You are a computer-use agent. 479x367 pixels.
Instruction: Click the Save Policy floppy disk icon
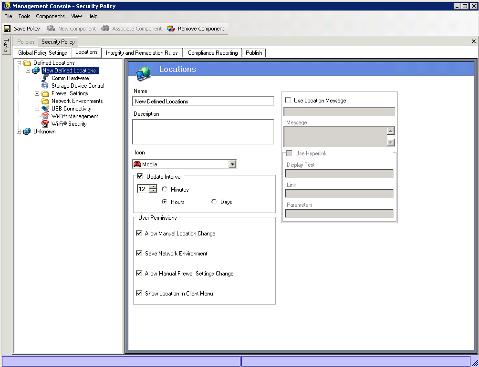coord(7,29)
